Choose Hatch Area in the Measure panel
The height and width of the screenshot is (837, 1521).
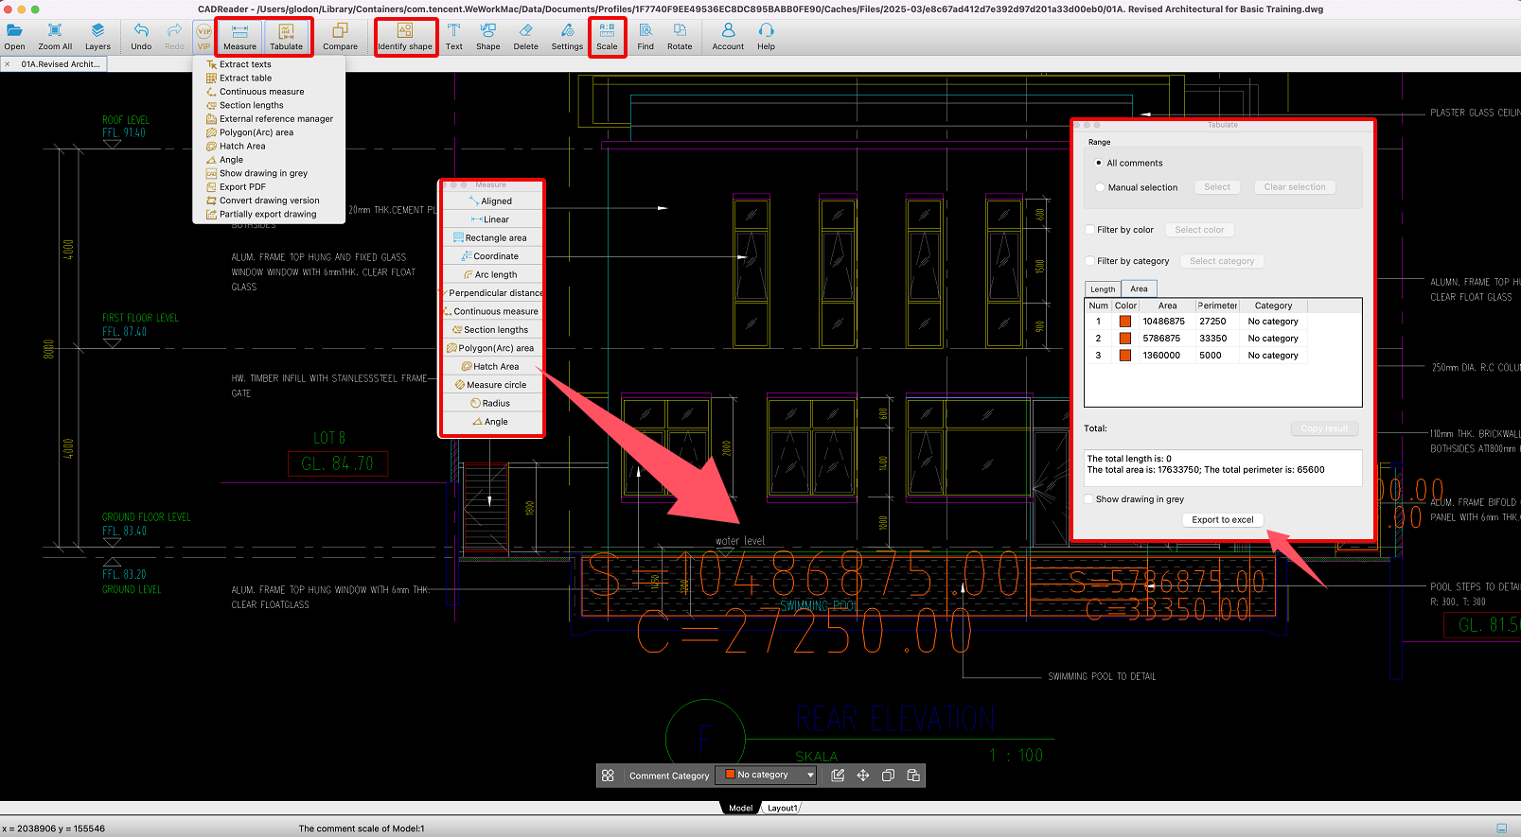tap(495, 367)
